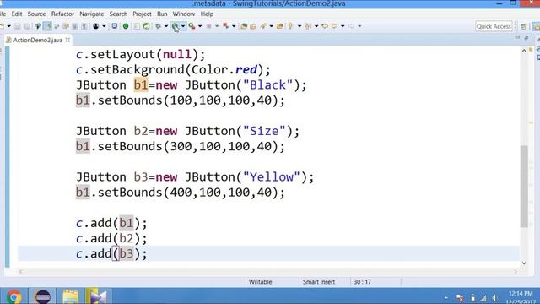540x304 pixels.
Task: Maximize the editor area using its maximize icon
Action: (526, 37)
